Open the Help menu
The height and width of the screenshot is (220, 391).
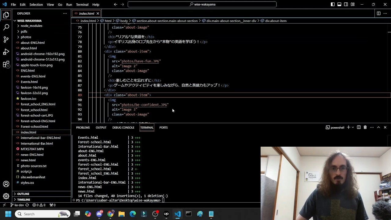(96, 5)
